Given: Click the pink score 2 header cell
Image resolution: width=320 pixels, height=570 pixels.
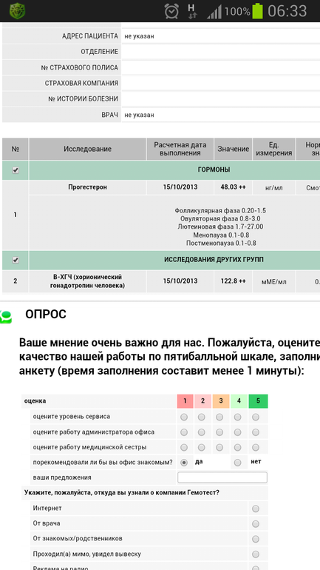Looking at the screenshot, I should pyautogui.click(x=202, y=401).
